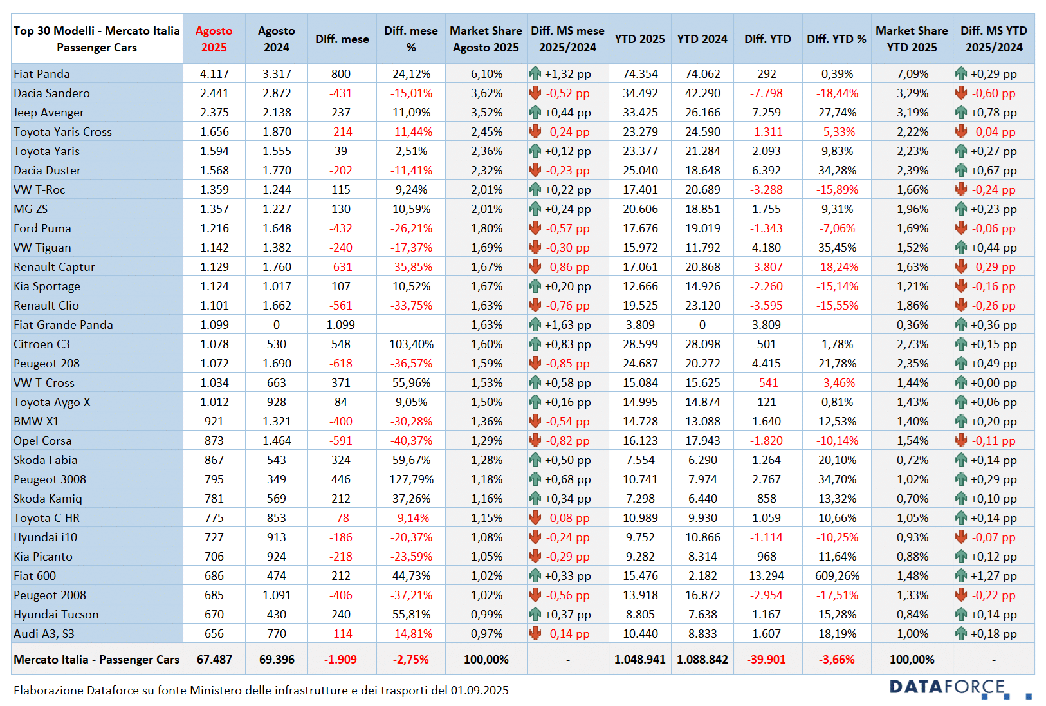Select the red Agosto 2025 column header
Image resolution: width=1046 pixels, height=706 pixels.
click(214, 39)
